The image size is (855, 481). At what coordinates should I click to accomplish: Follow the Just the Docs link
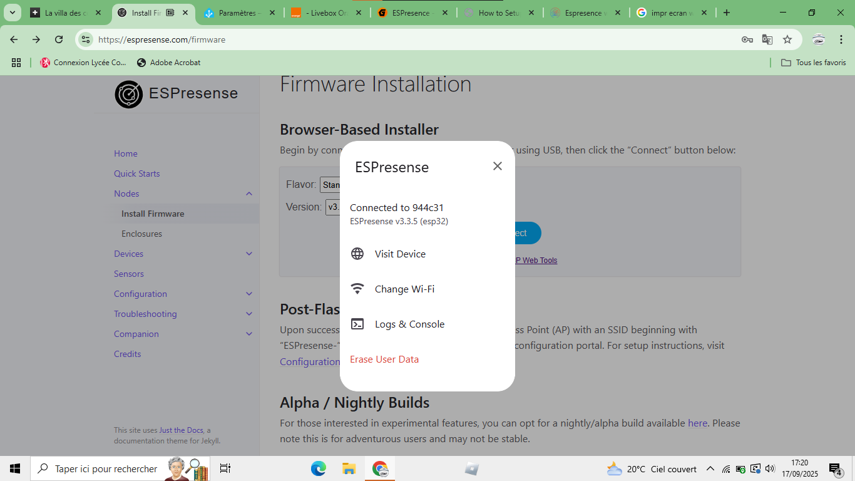pos(182,430)
